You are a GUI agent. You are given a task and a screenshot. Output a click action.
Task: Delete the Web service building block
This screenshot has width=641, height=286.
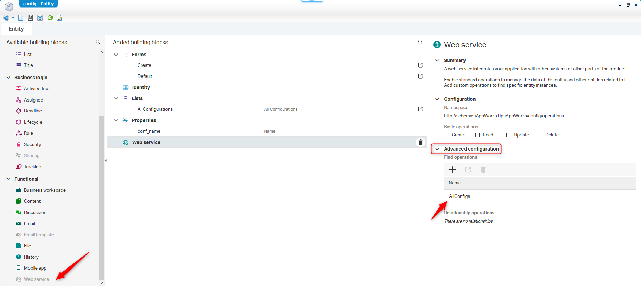click(x=420, y=142)
